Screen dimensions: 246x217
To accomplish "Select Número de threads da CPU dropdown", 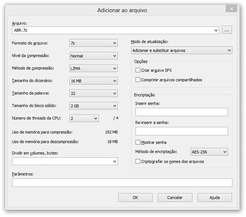I will (84, 118).
